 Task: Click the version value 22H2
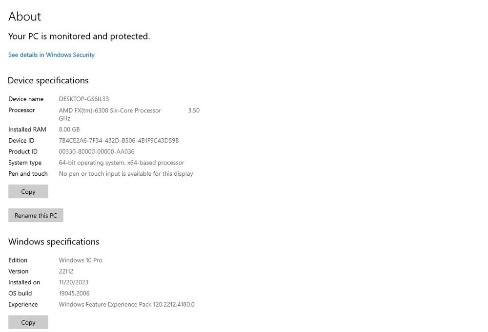tap(66, 272)
